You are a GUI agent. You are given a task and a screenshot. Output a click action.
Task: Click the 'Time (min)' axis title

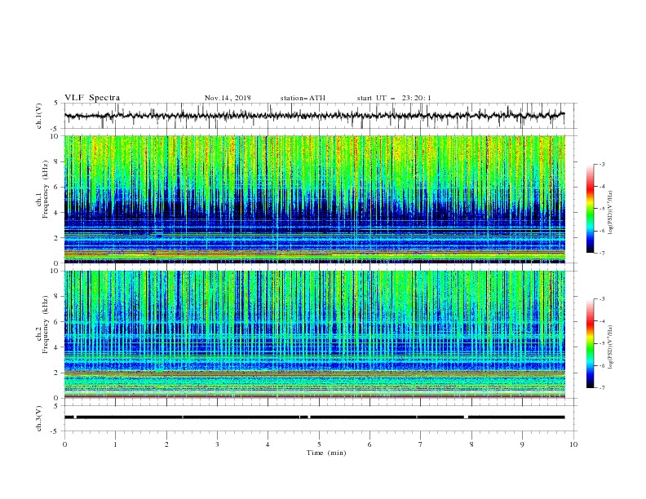coord(326,453)
